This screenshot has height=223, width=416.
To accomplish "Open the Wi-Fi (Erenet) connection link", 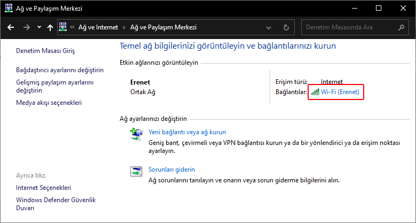I will (x=340, y=92).
